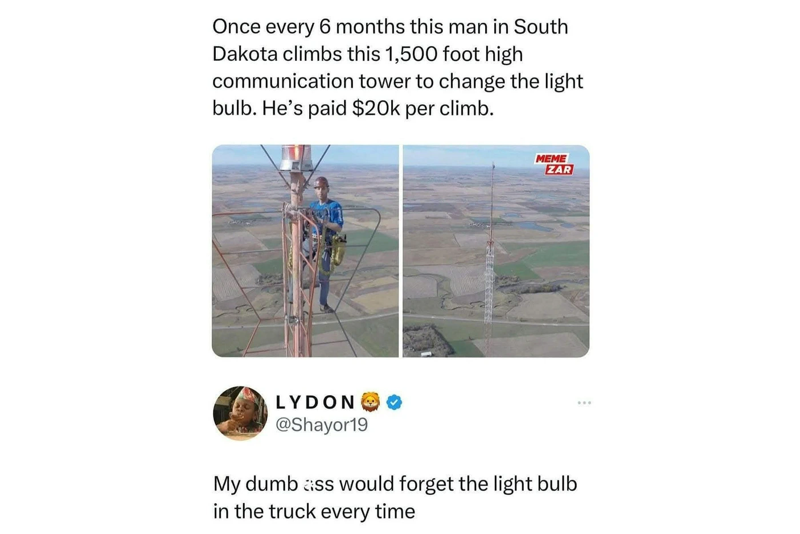The width and height of the screenshot is (800, 534).
Task: Open LYDON's round profile avatar
Action: (x=240, y=413)
